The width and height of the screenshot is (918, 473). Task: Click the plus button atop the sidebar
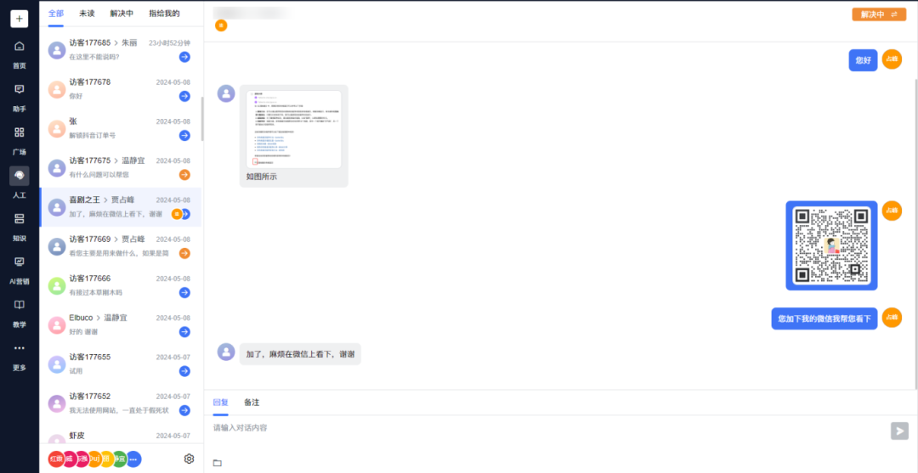click(20, 19)
